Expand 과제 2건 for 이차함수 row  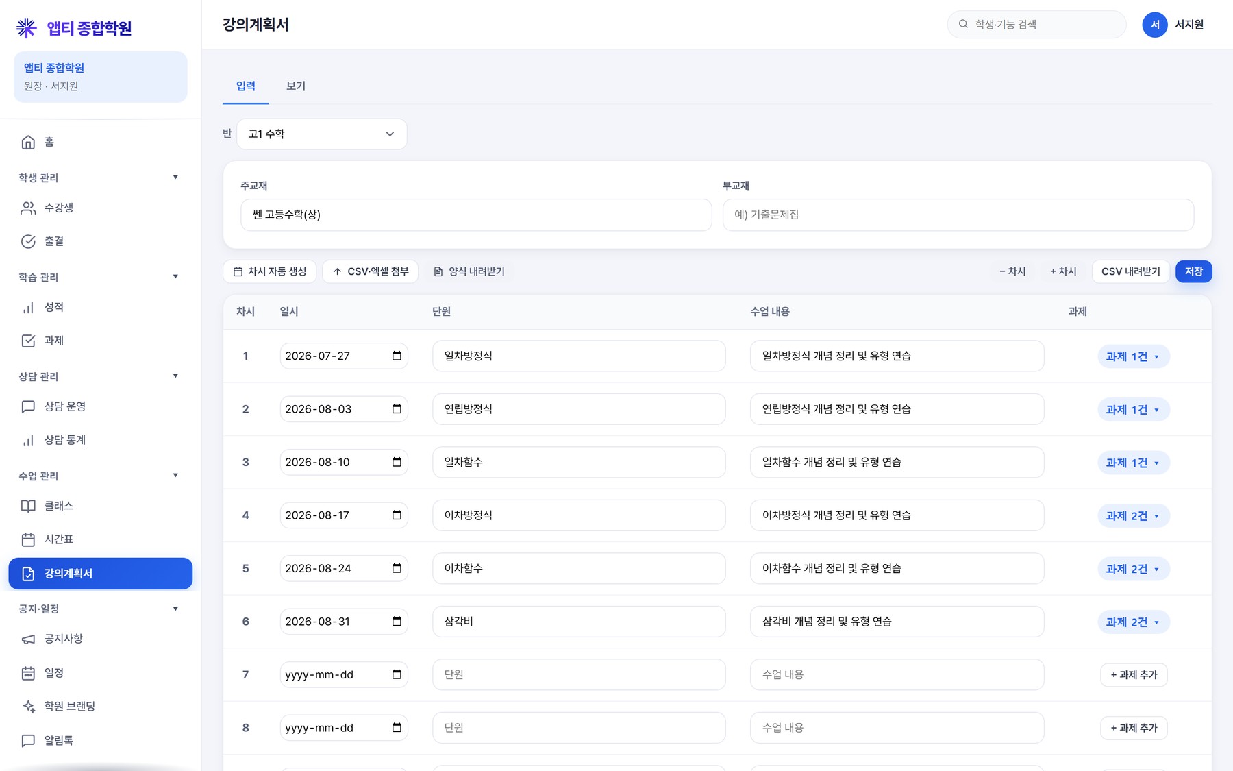pos(1133,569)
